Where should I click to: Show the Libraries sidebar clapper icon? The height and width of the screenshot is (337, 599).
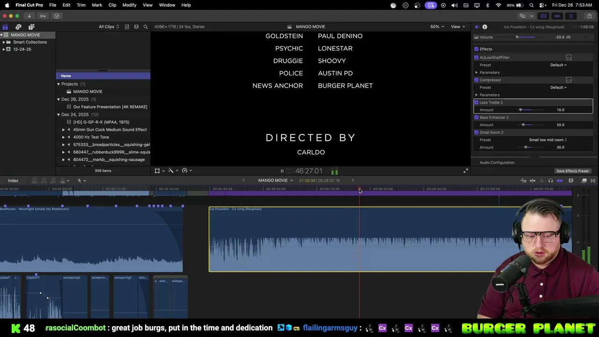(x=5, y=27)
